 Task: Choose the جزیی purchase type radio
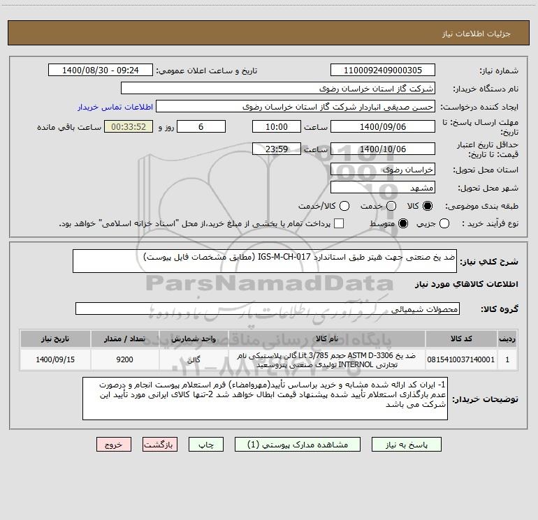point(444,223)
